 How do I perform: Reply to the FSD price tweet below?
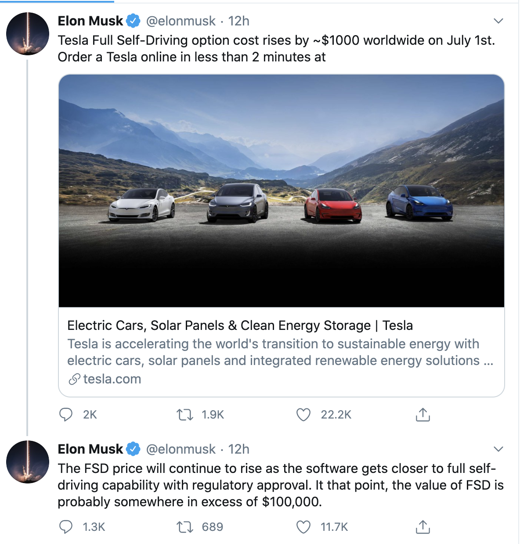tap(66, 527)
